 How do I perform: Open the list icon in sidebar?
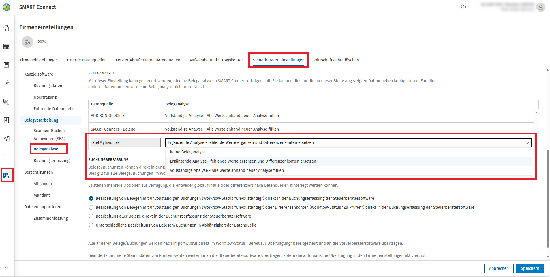click(6, 157)
